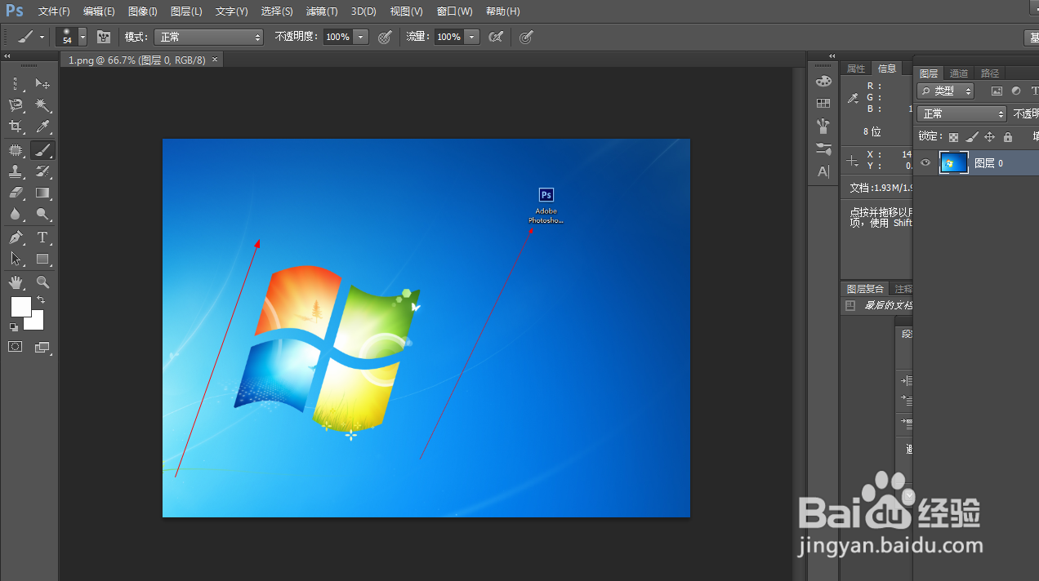This screenshot has height=581, width=1039.
Task: Toggle the brush panel from the options bar
Action: point(104,37)
